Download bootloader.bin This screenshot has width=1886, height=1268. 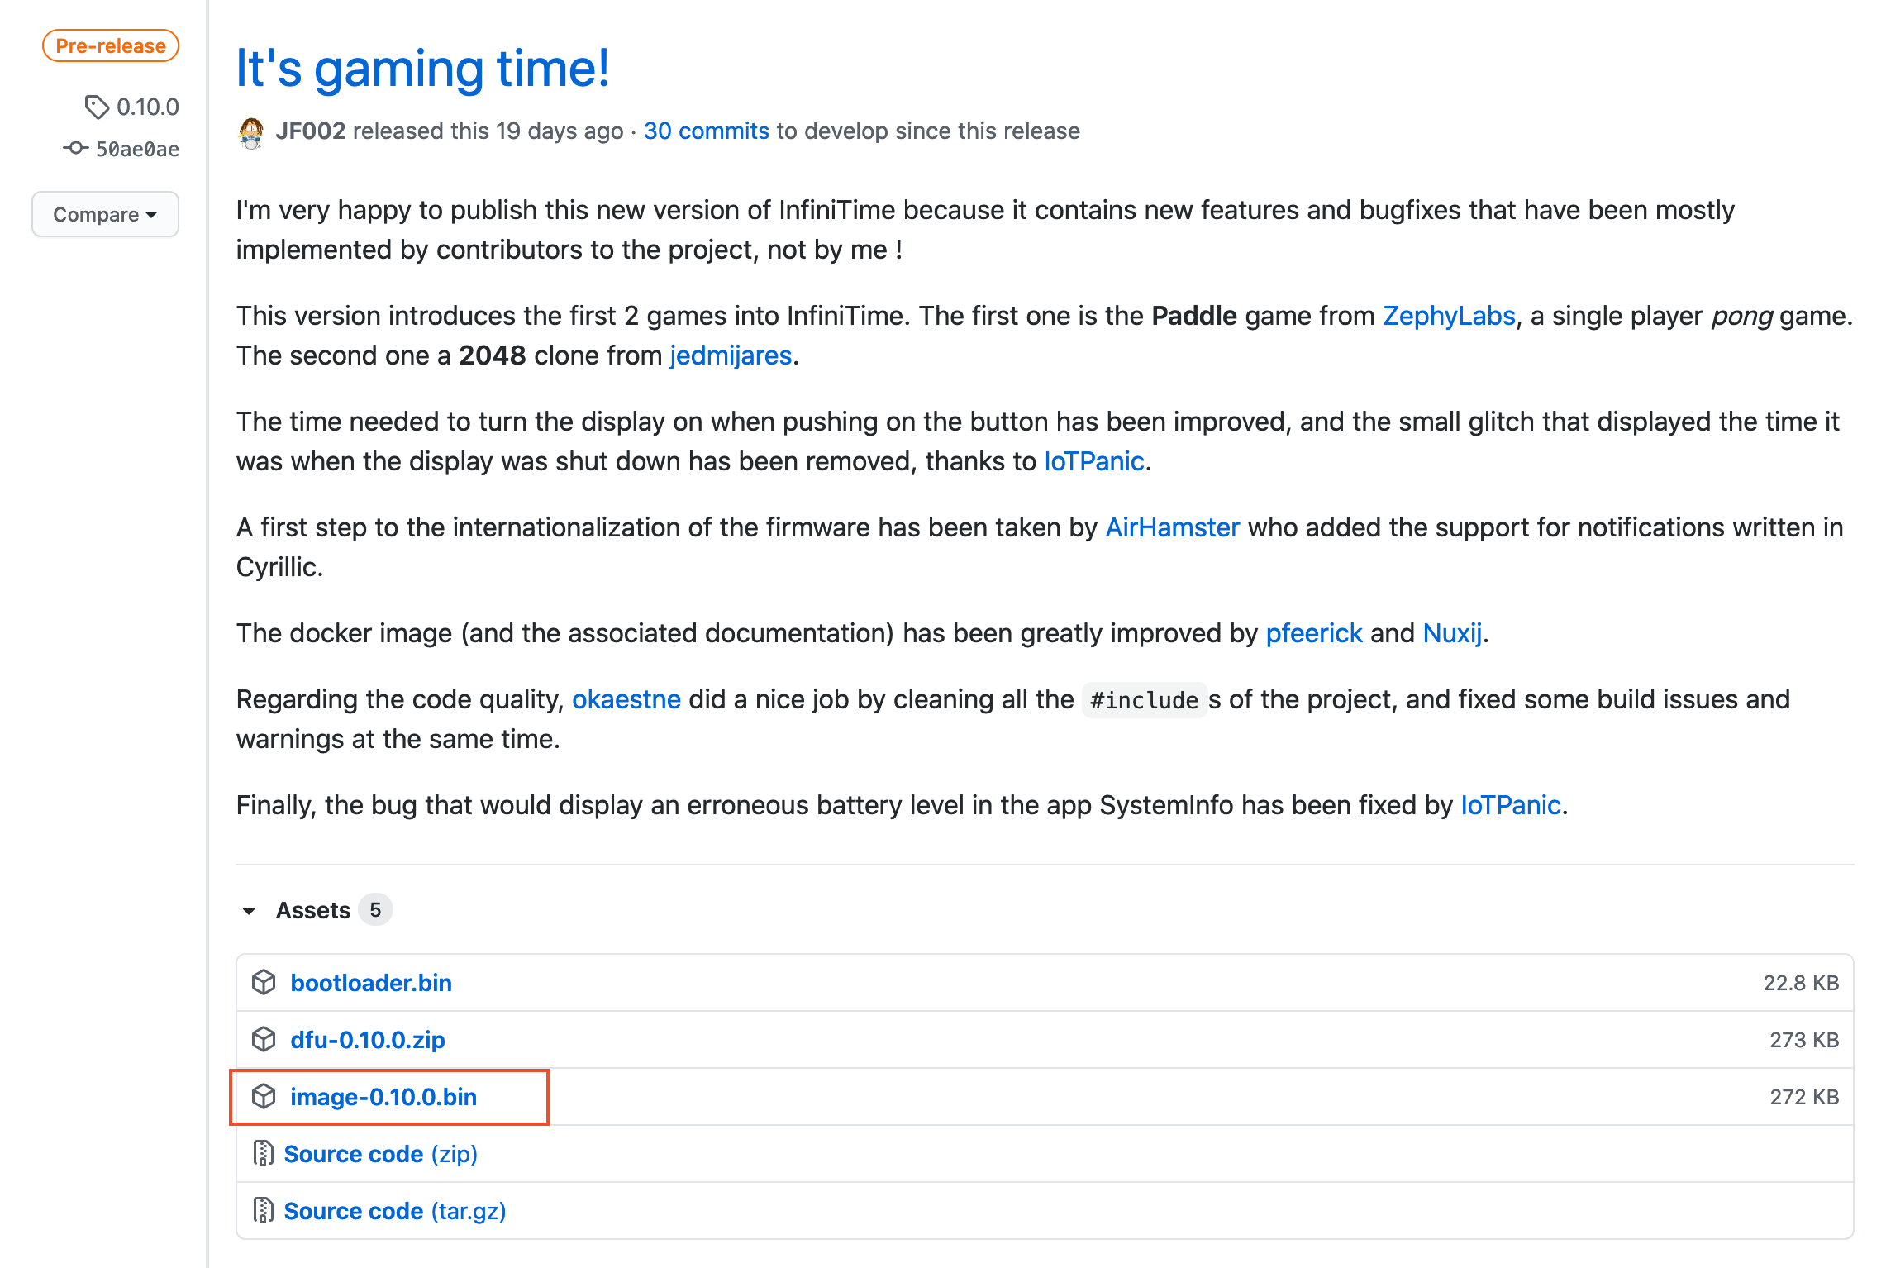(x=371, y=982)
